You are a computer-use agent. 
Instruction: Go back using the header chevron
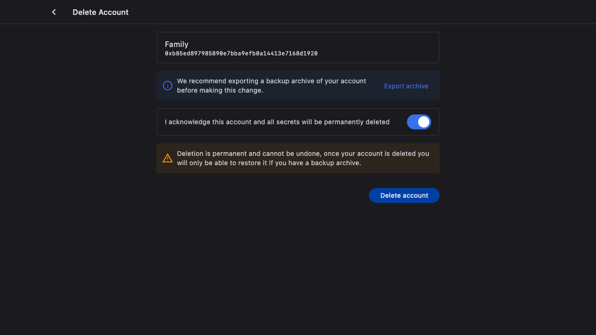pos(54,12)
